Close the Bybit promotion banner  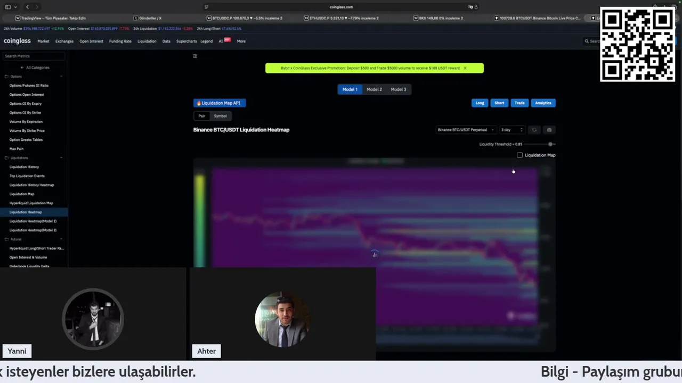click(465, 68)
